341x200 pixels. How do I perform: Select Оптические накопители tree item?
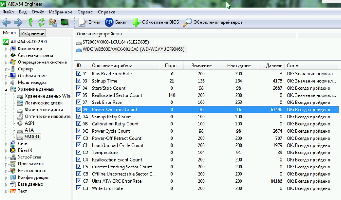point(47,116)
